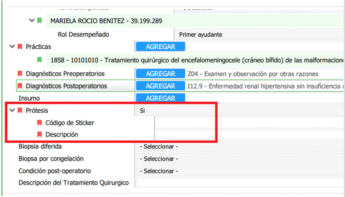
Task: Collapse the MARIELA ROCIO BENITEZ row
Action: click(x=32, y=21)
